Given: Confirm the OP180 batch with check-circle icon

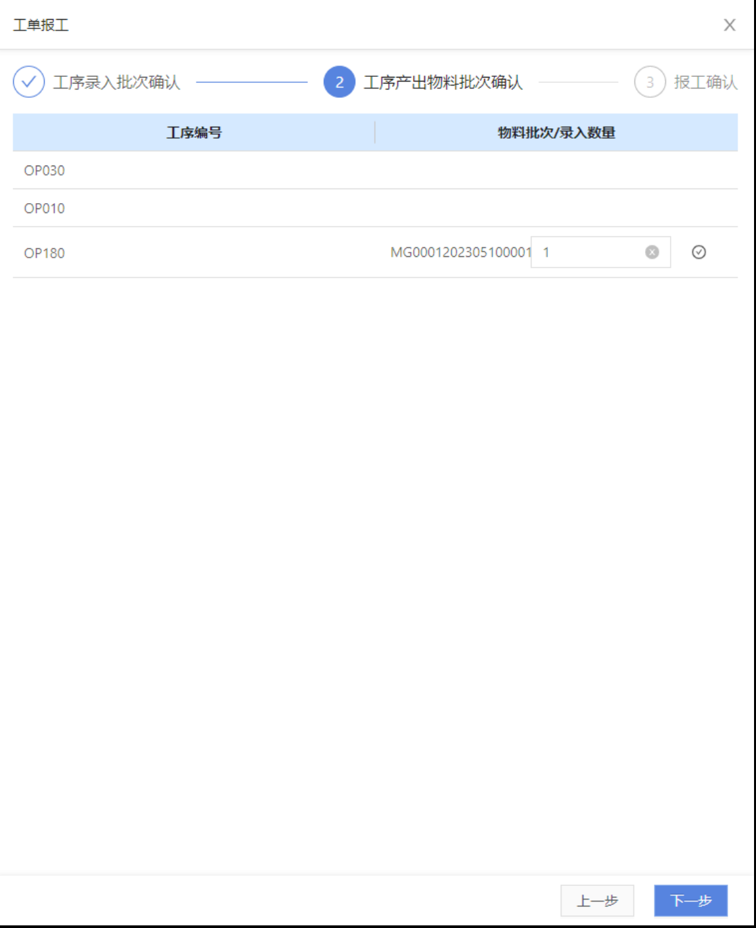Looking at the screenshot, I should point(699,252).
